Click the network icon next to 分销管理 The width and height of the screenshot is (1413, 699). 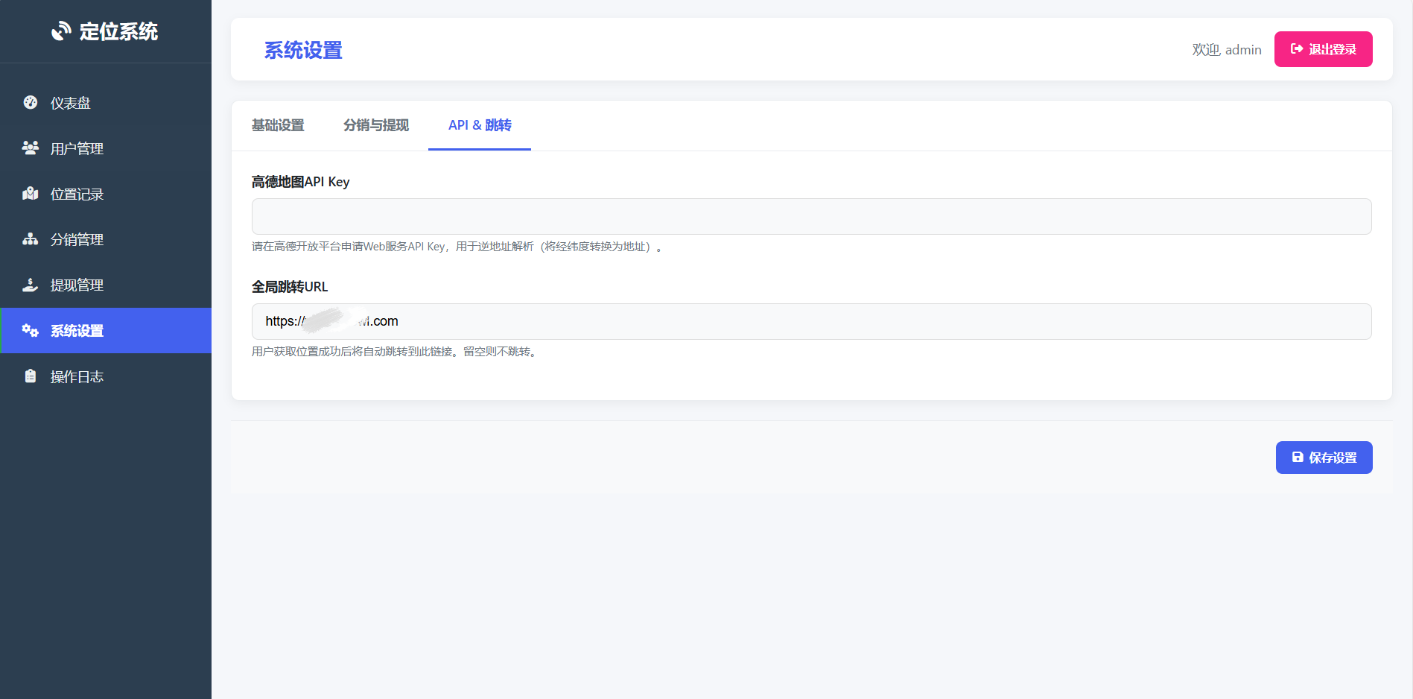[x=30, y=239]
